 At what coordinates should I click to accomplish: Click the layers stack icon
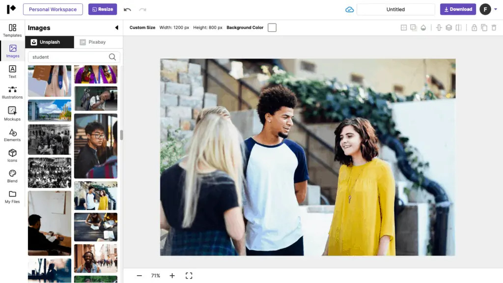(448, 28)
